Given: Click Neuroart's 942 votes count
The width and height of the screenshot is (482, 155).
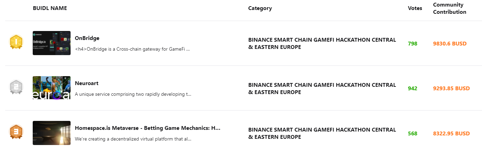Looking at the screenshot, I should pos(412,89).
